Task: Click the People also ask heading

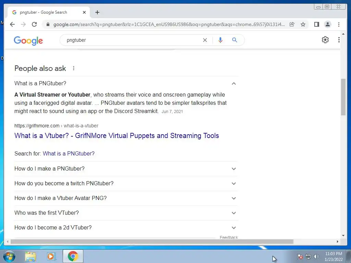Action: 40,68
